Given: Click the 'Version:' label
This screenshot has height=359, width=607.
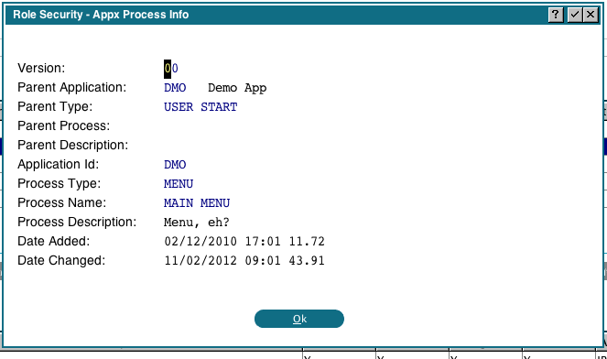Looking at the screenshot, I should [41, 68].
